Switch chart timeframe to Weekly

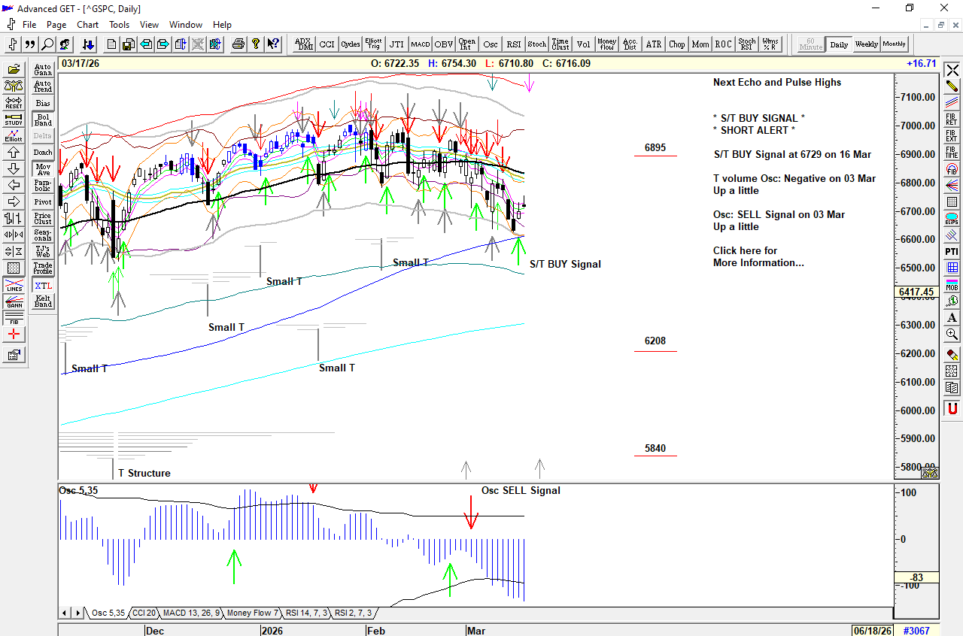[866, 44]
